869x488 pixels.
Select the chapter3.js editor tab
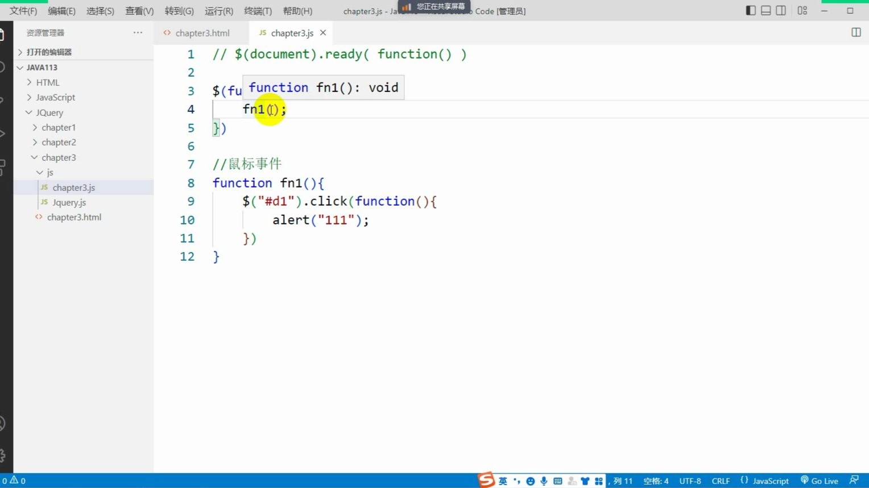pos(292,33)
